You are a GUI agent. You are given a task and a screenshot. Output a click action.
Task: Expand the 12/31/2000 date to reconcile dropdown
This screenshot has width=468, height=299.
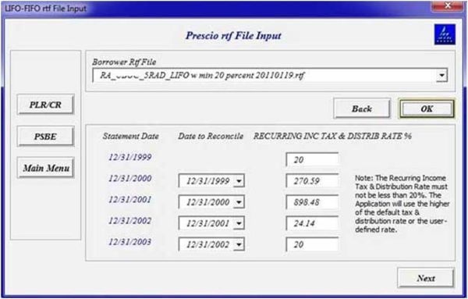(239, 202)
